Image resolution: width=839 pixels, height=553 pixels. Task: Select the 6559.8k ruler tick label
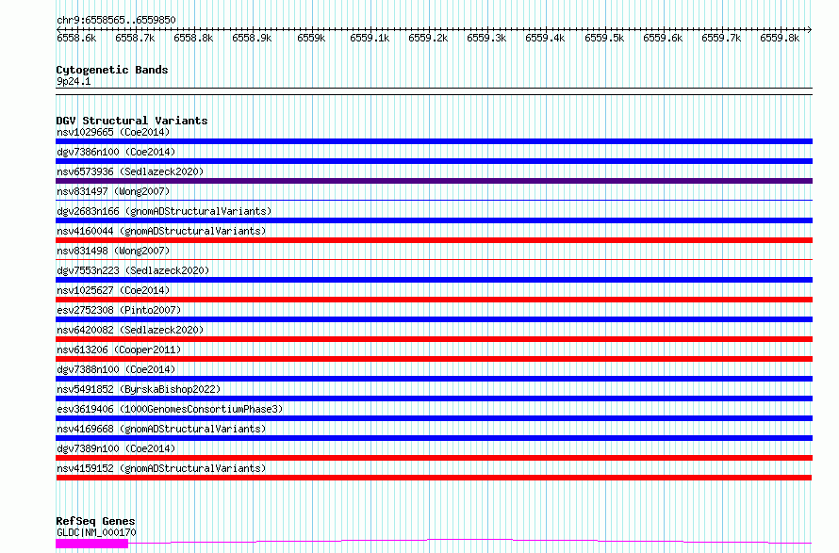(780, 38)
